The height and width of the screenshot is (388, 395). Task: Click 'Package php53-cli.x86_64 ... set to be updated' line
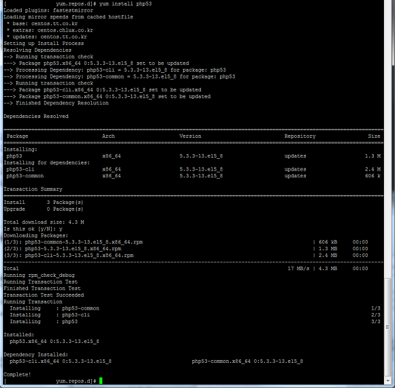tap(102, 90)
